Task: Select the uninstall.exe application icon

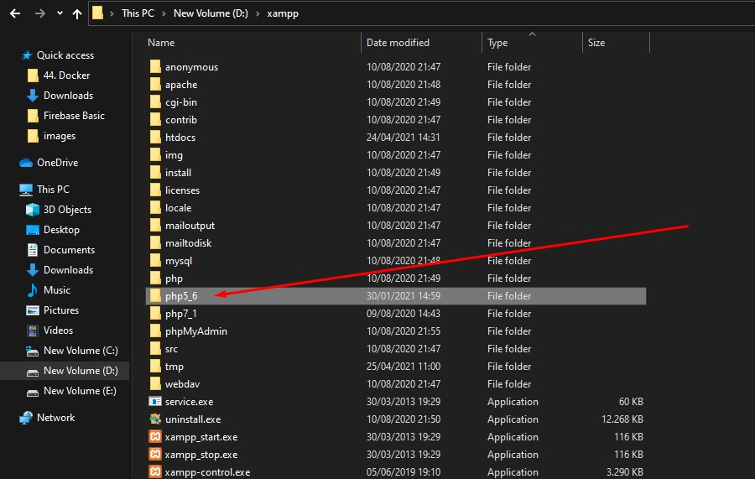Action: click(155, 419)
